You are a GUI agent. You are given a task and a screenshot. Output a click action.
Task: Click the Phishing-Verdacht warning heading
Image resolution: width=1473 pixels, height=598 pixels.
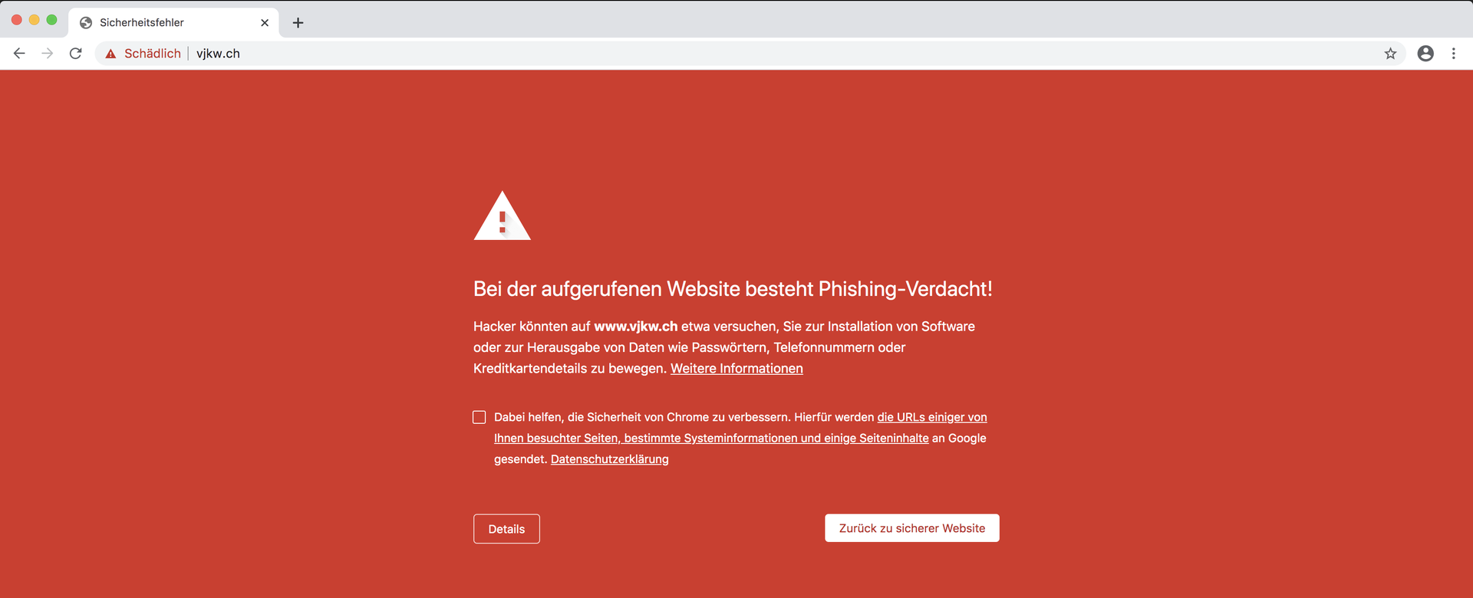(x=733, y=289)
